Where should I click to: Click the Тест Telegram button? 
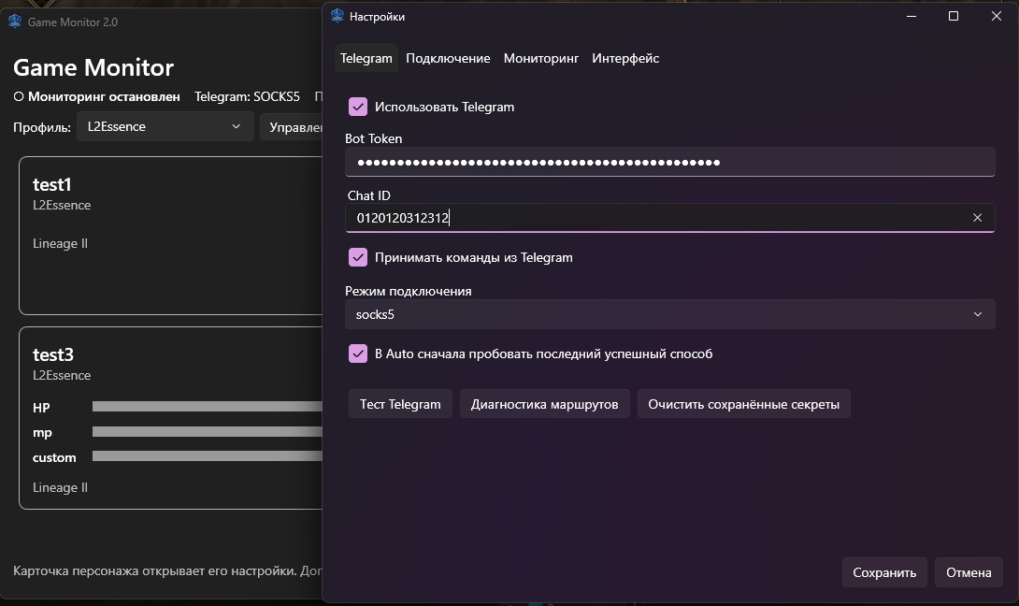pos(400,404)
